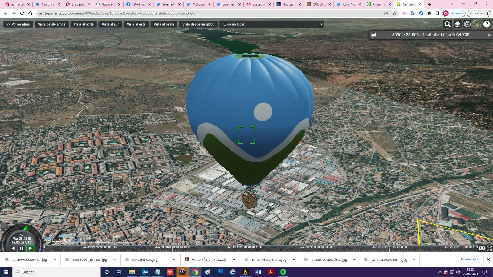
Task: Click the Cesium home view button
Action: click(x=458, y=24)
